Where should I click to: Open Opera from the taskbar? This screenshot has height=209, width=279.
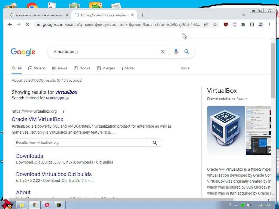click(x=47, y=205)
